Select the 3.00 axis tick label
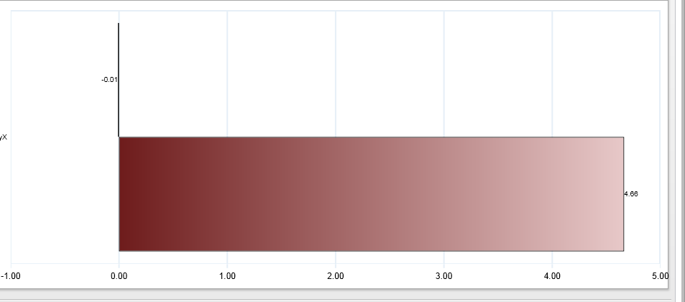Screen dimensions: 685x302 443,275
